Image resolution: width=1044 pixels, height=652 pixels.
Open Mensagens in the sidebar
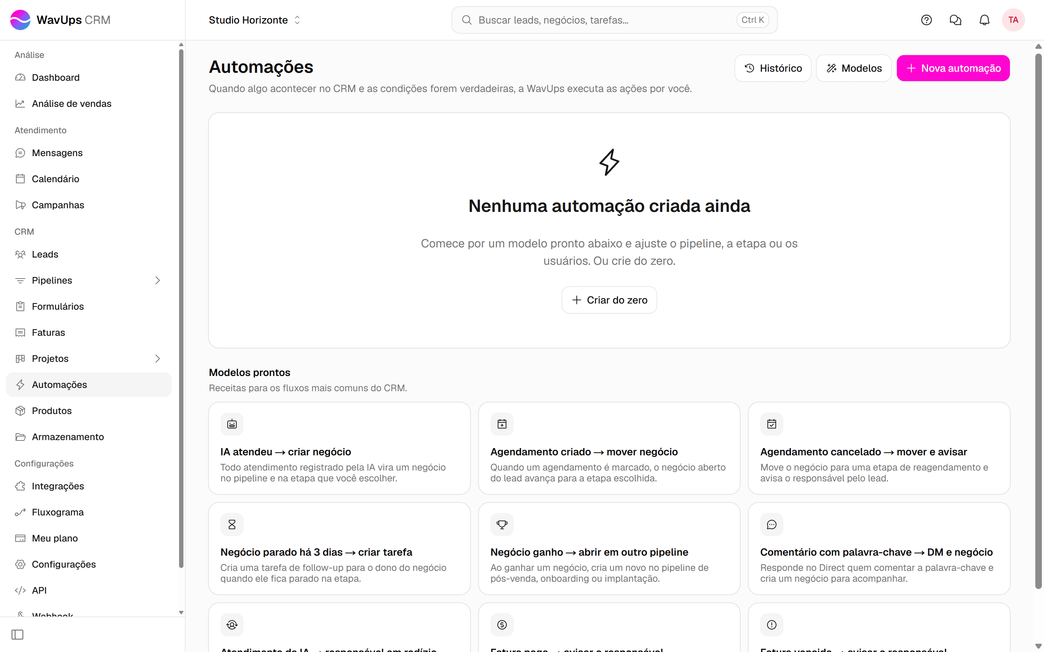[88, 152]
